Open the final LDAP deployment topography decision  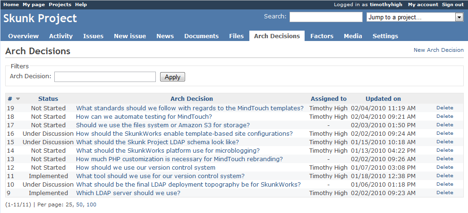[x=188, y=184]
